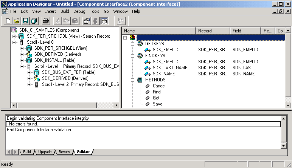
Task: Click down arrow of right pane scrollbar
Action: [x=288, y=105]
